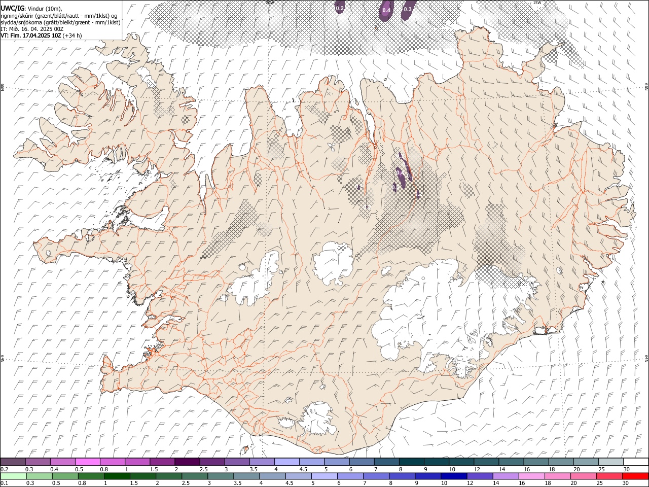
Task: Click the 'VT: Fim. 17.04.2025 10Z (+34 h)' line
Action: pyautogui.click(x=41, y=36)
